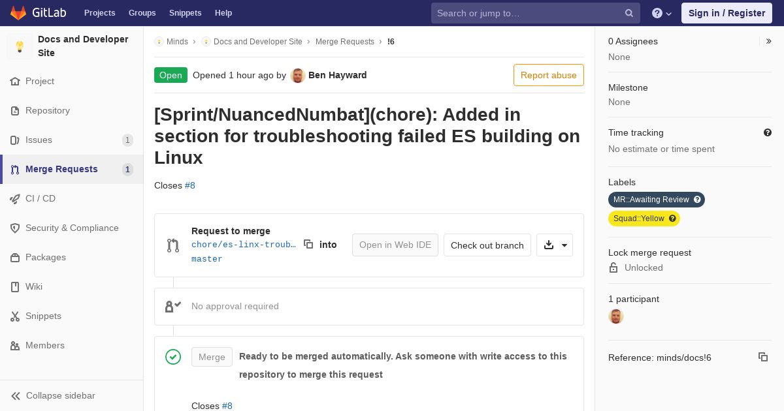Click Report abuse button
The image size is (784, 411).
click(549, 75)
